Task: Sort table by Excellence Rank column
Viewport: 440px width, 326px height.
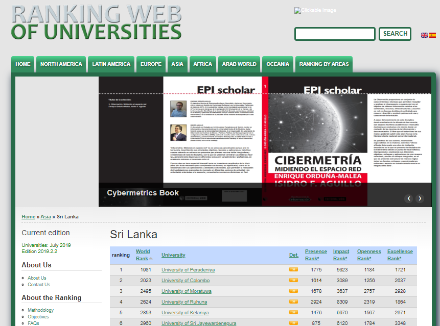Action: coord(400,255)
